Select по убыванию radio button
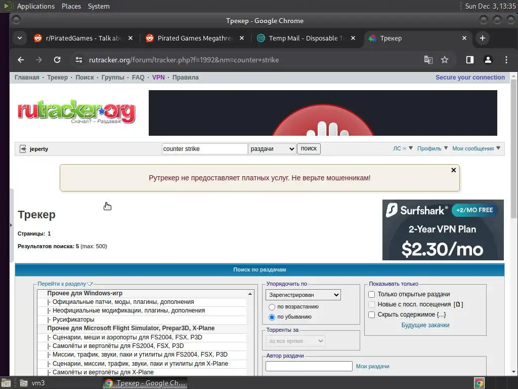518x389 pixels. click(272, 317)
